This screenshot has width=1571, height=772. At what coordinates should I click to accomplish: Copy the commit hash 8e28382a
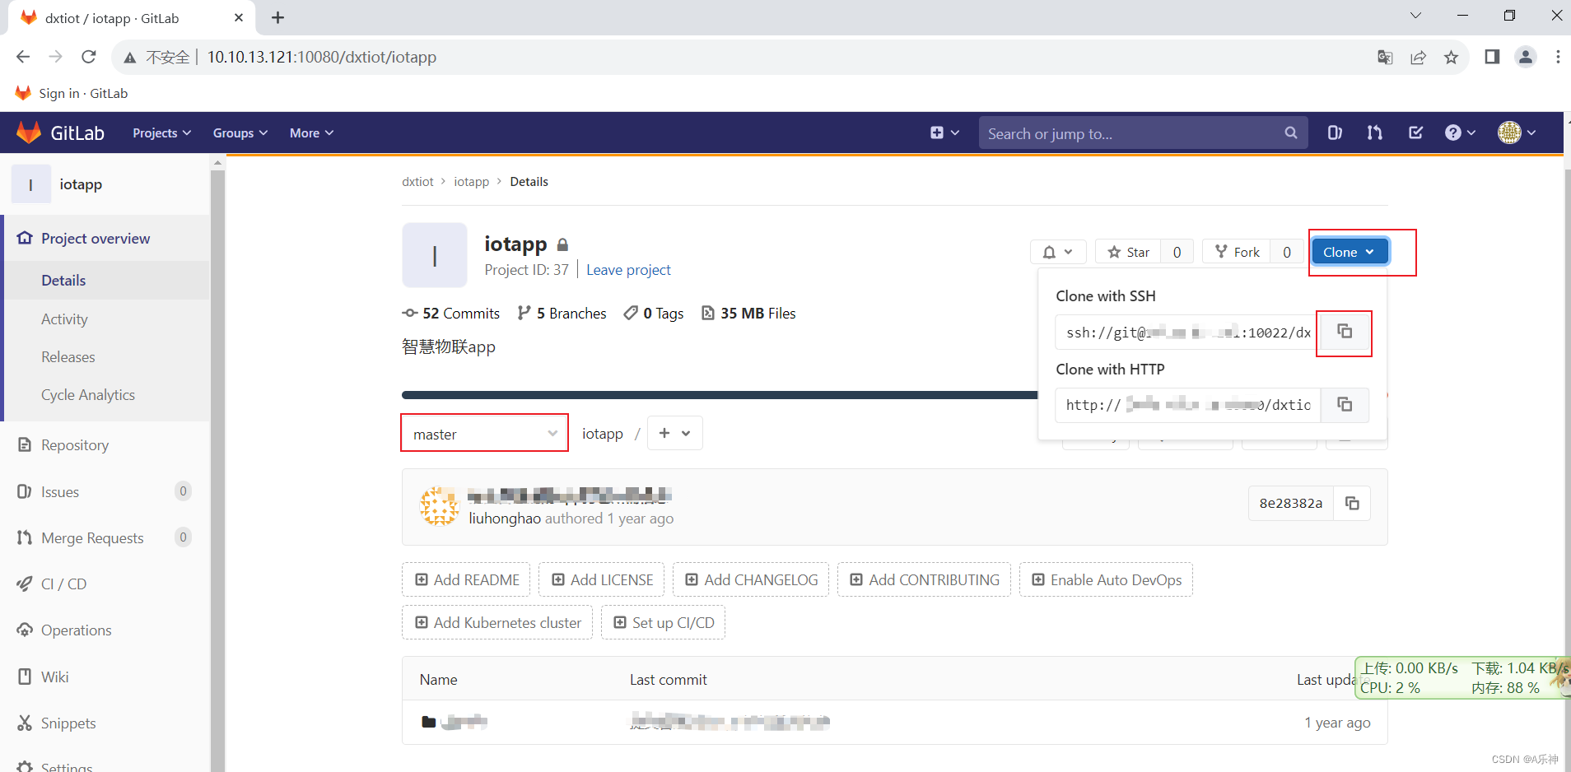coord(1353,503)
